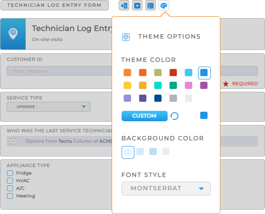Click the Technician Log Entry heading

[72, 28]
